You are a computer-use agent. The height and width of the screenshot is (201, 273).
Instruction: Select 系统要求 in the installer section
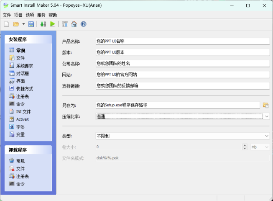coord(24,66)
